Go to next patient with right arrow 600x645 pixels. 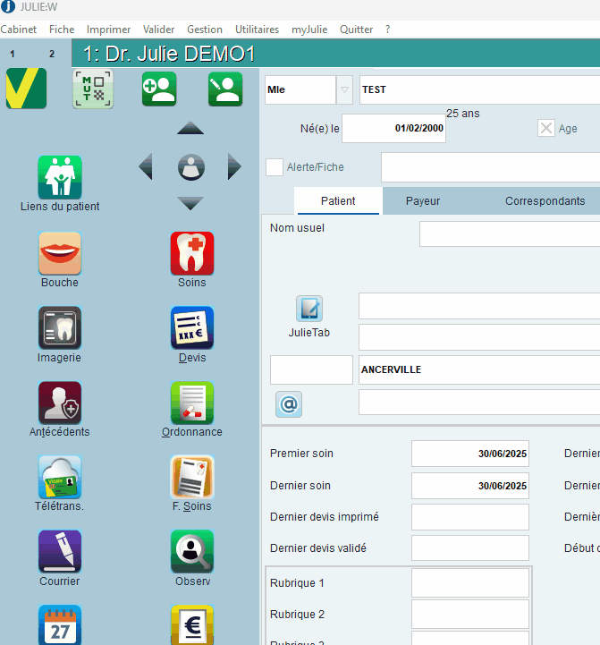234,166
